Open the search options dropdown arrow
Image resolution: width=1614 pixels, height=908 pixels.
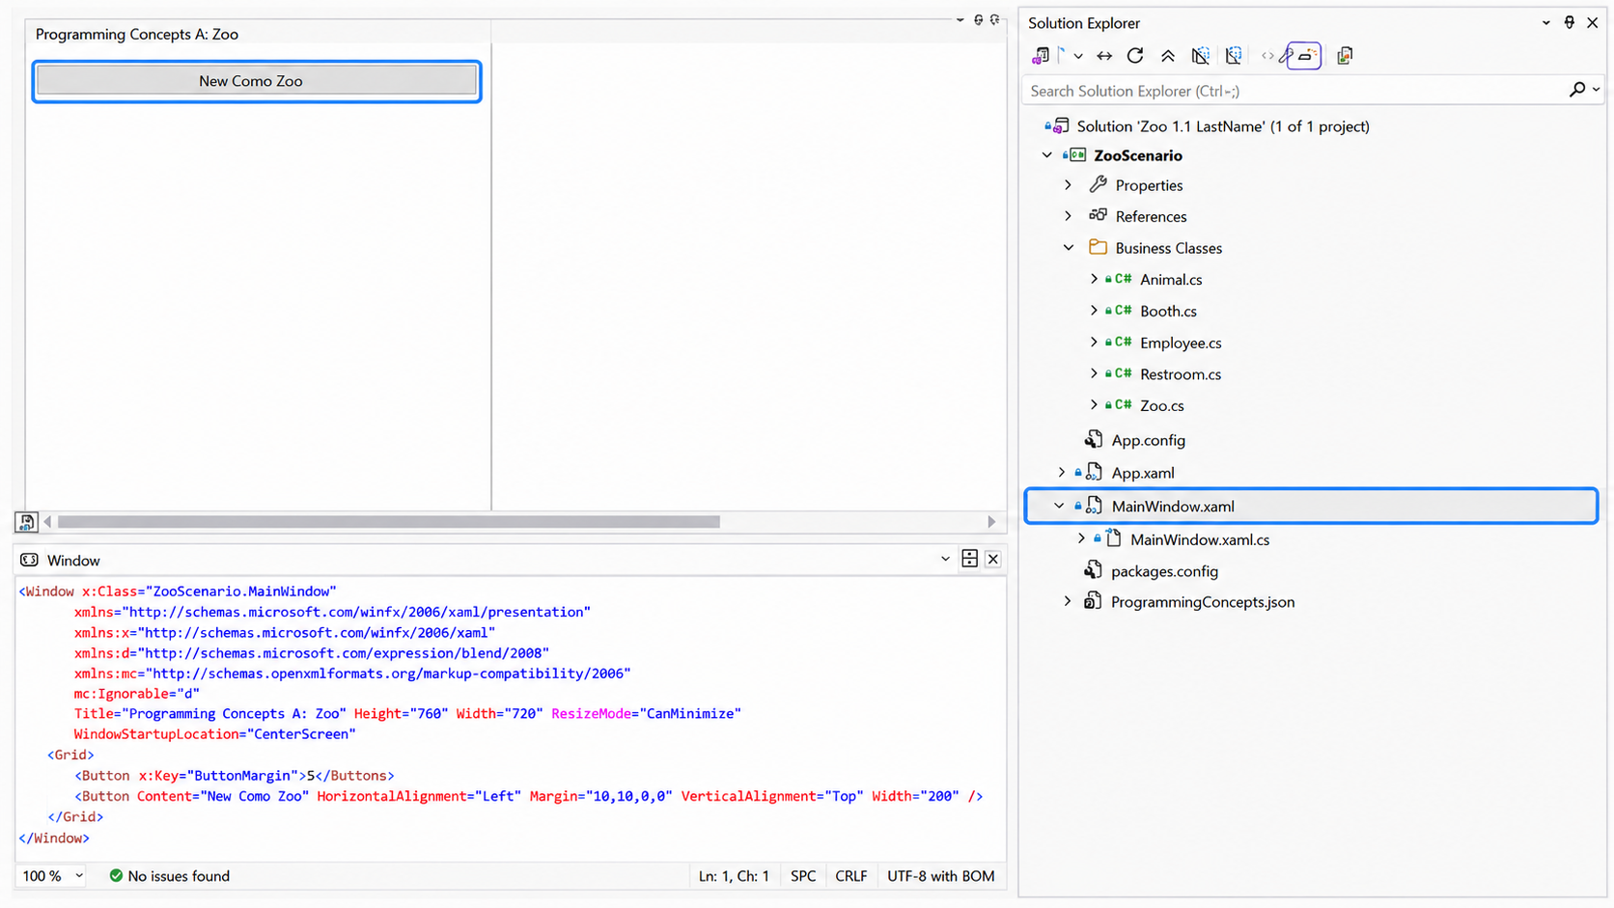click(1596, 90)
